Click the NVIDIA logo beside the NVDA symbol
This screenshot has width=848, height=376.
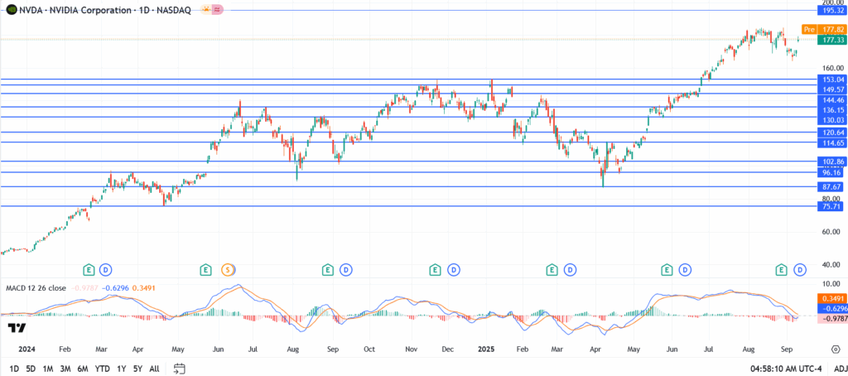12,10
